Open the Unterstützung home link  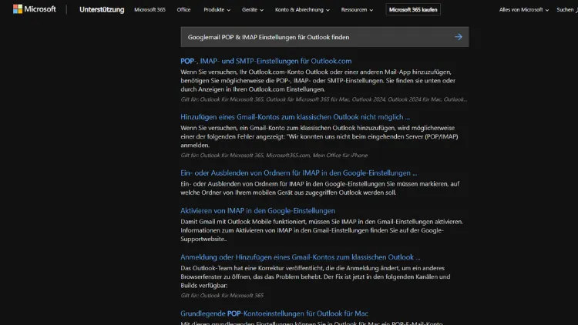(102, 9)
